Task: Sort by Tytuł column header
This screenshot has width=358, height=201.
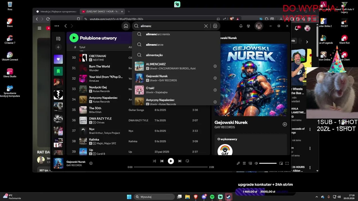Action: (x=82, y=47)
